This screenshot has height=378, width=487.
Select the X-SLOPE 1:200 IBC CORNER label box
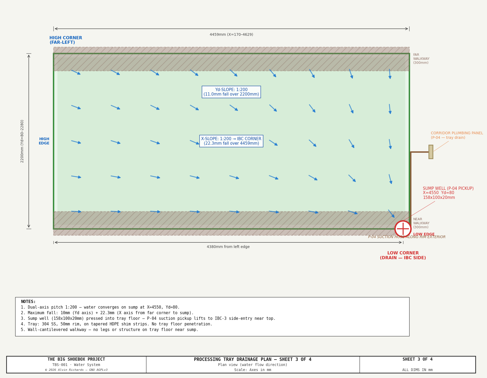(231, 141)
